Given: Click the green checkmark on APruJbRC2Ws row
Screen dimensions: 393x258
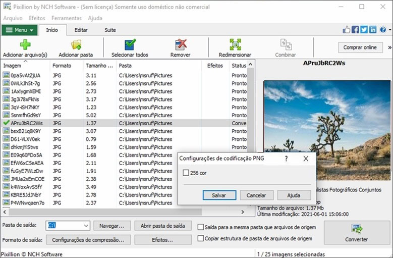Looking at the screenshot, I should click(6, 123).
